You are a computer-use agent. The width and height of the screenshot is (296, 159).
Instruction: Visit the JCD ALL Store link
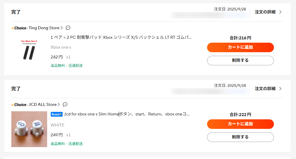point(42,105)
